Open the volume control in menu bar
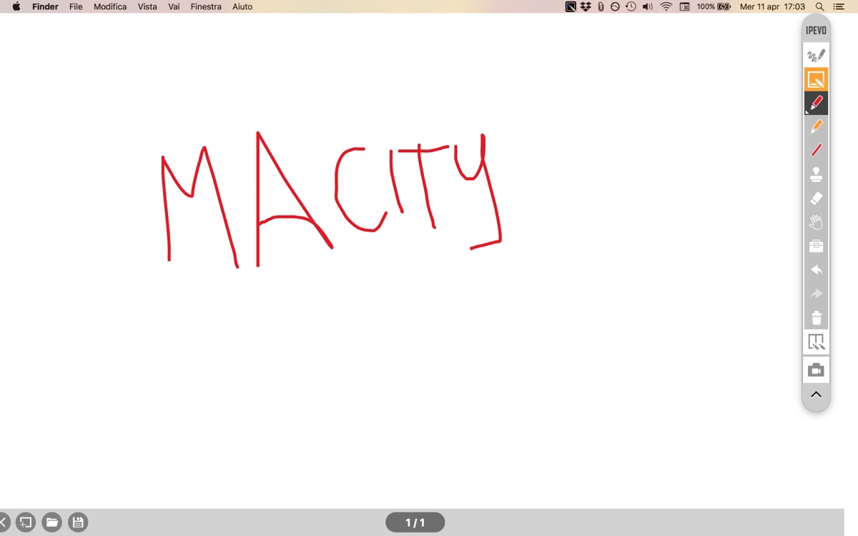 click(648, 6)
